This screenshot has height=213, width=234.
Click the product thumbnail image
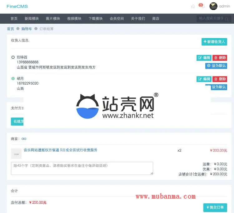tap(16, 154)
